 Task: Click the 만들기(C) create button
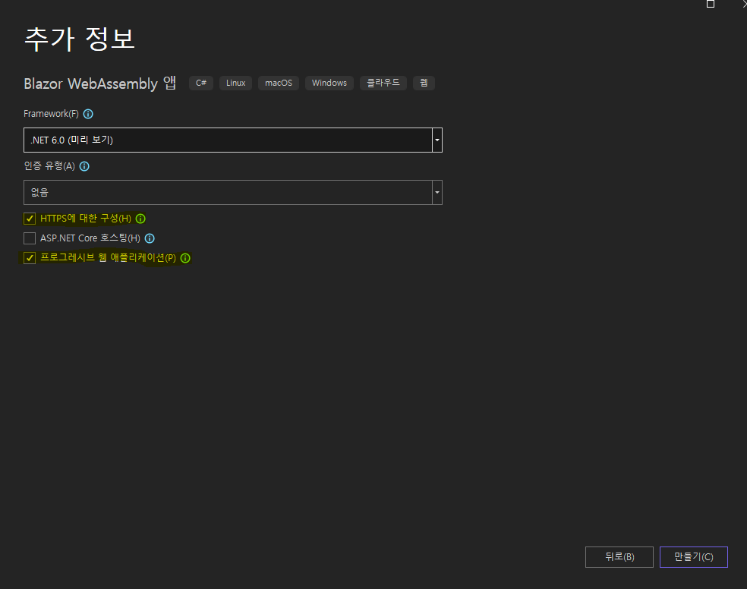click(694, 557)
